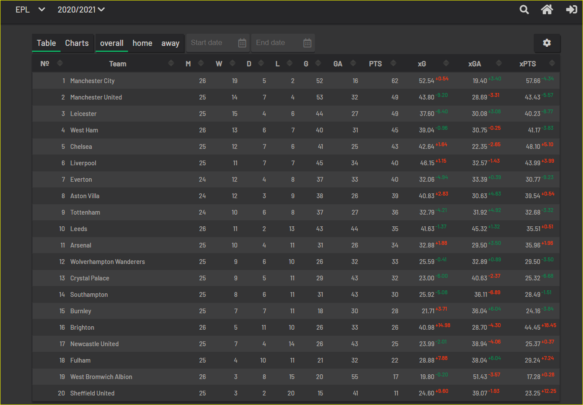
Task: Open Manchester City team link
Action: coord(93,81)
